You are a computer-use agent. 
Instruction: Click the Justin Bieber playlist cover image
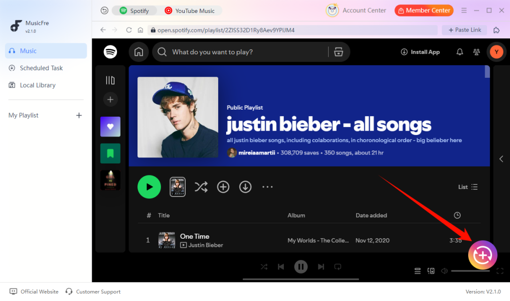click(178, 117)
